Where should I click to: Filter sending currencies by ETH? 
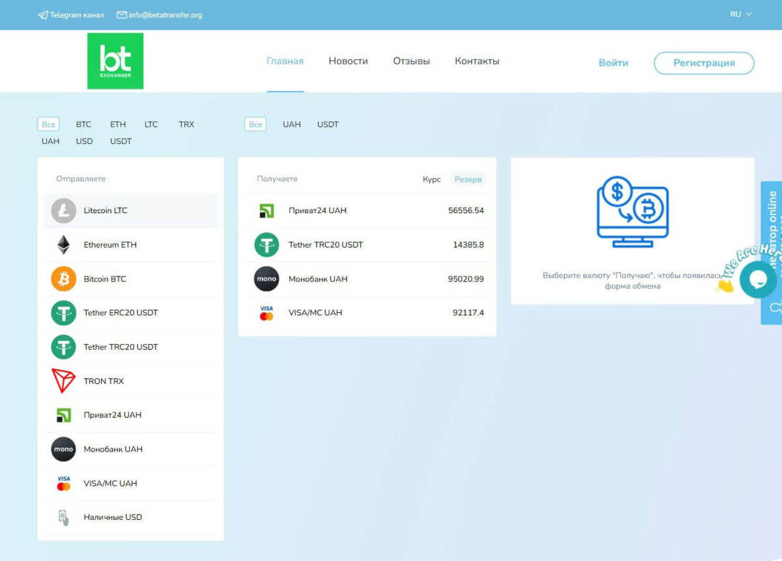(118, 124)
